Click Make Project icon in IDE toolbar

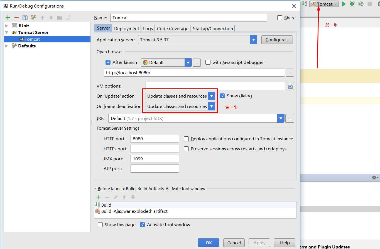(305, 4)
